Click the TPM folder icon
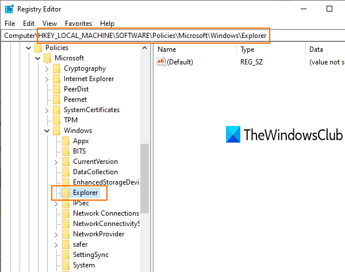This screenshot has width=345, height=272. 57,120
